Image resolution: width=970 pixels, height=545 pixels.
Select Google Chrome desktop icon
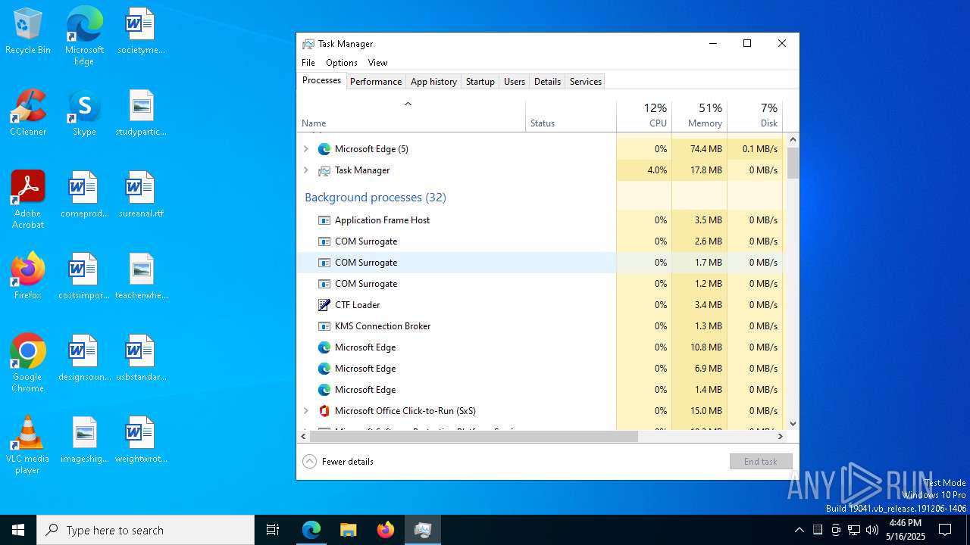point(28,364)
